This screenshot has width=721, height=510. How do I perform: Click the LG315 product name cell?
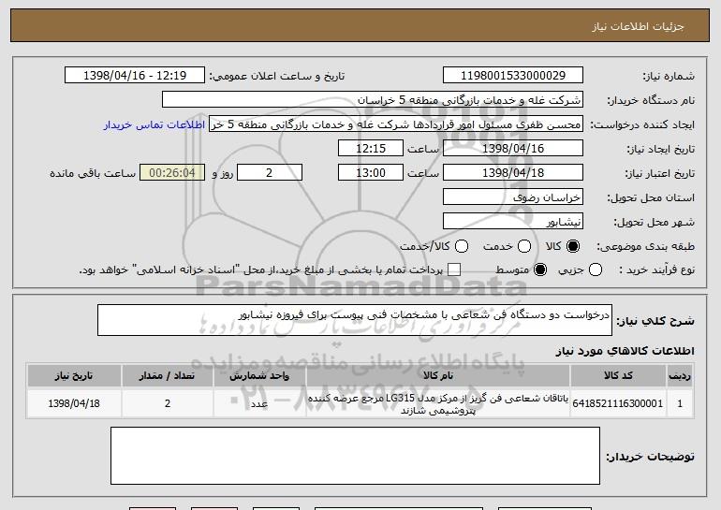pos(438,403)
